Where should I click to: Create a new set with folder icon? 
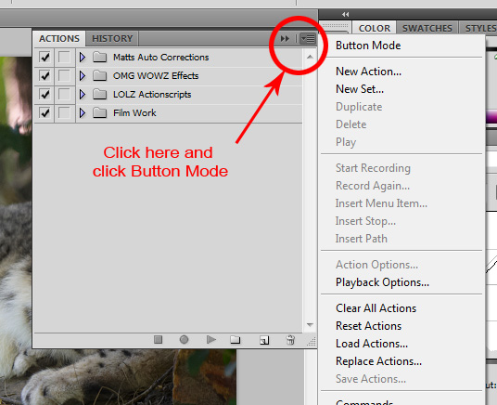tap(236, 340)
